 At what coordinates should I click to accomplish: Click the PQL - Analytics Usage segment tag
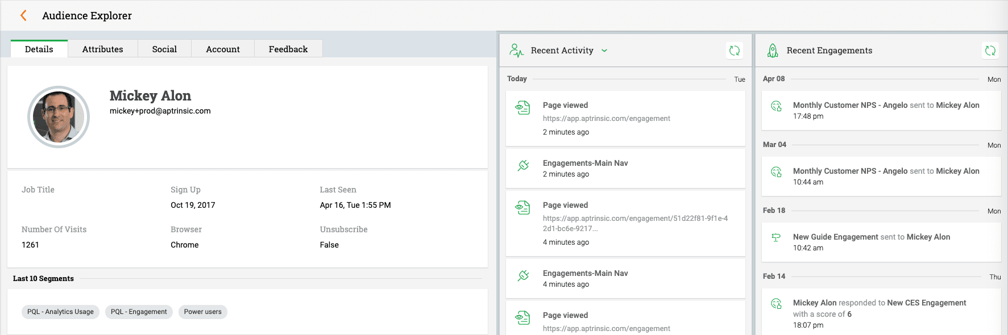(x=60, y=312)
